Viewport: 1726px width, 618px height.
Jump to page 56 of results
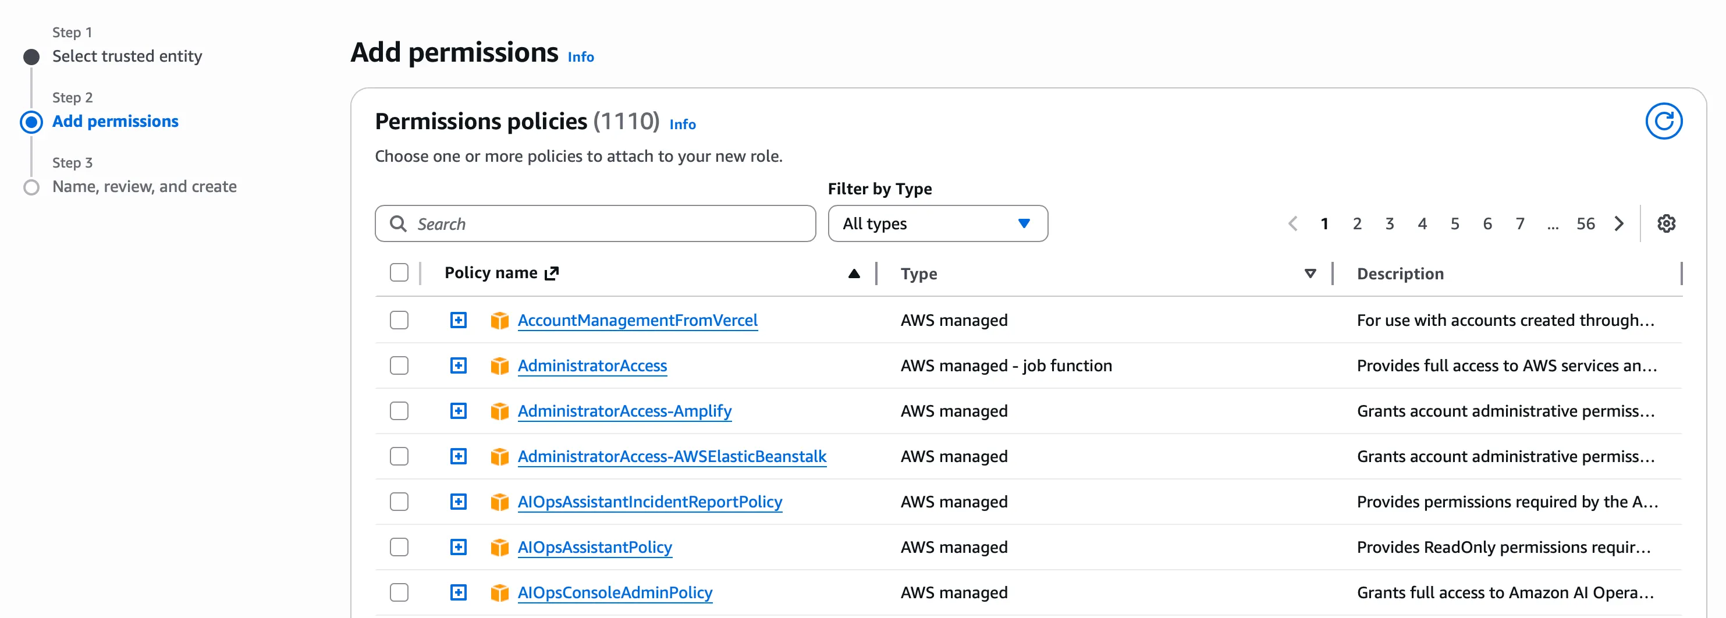[1585, 223]
